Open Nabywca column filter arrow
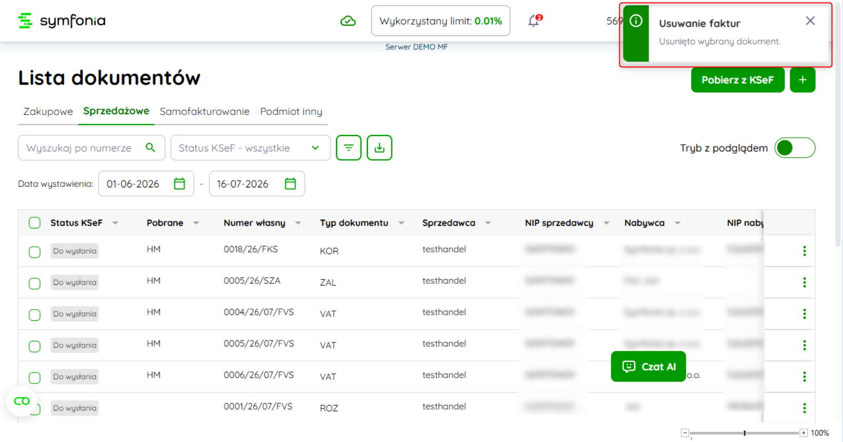Screen dimensions: 843x442 (678, 223)
